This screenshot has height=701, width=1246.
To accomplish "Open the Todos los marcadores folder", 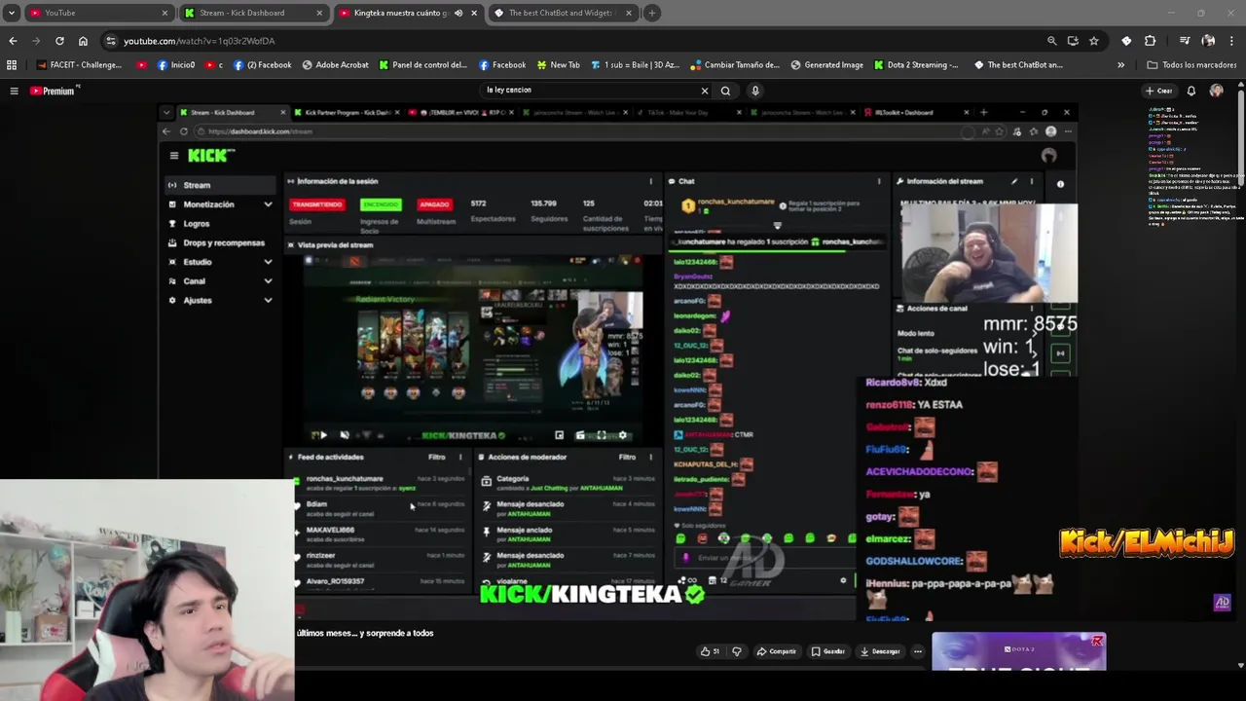I will coord(1191,65).
